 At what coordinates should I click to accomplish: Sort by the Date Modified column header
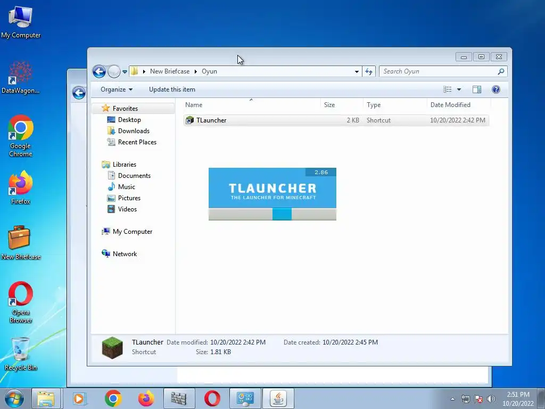(x=459, y=105)
